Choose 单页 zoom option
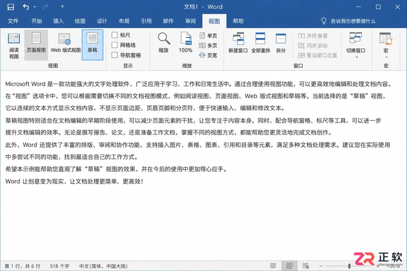407x271 pixels. [x=208, y=35]
